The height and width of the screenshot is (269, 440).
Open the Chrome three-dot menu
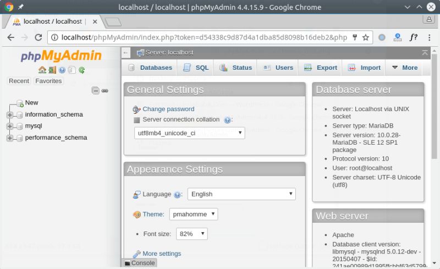click(429, 37)
